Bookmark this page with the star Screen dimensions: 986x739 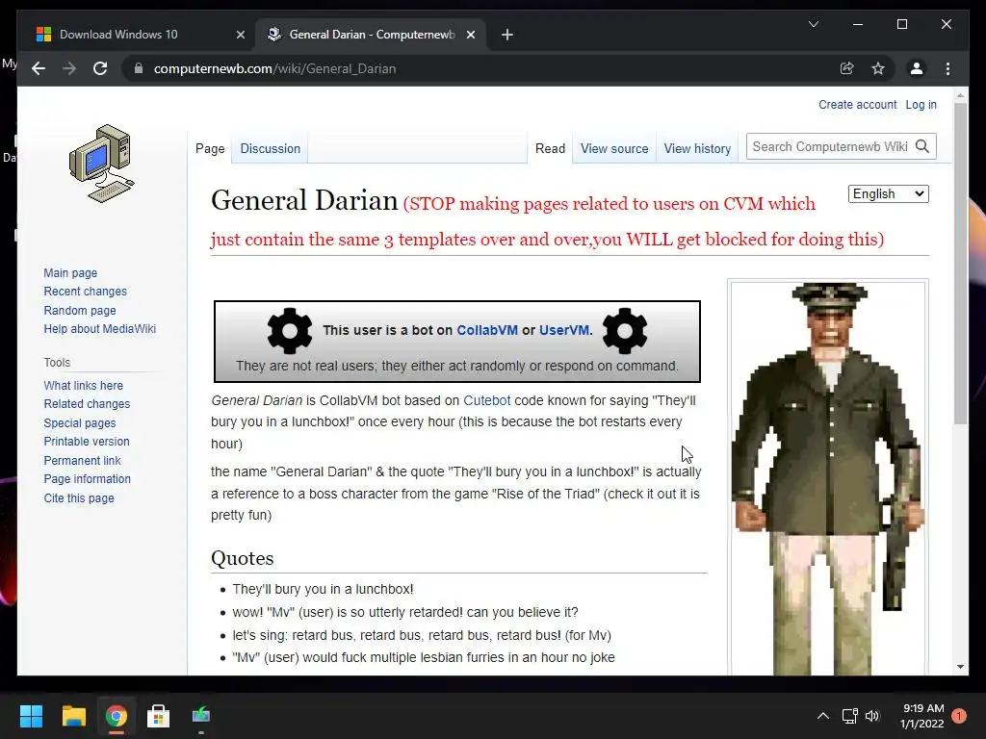(878, 68)
